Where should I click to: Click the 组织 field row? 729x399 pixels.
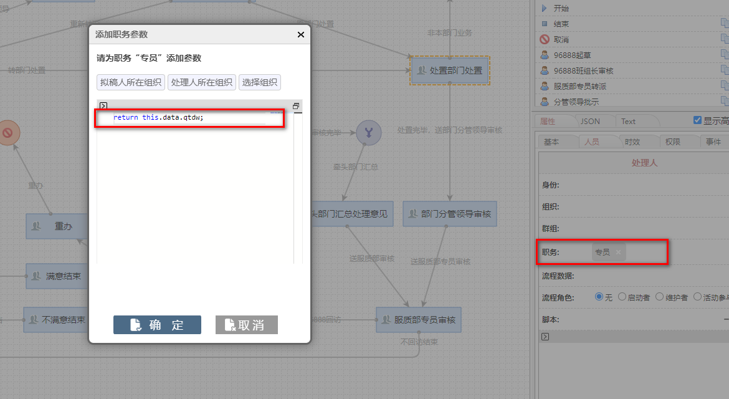pos(635,206)
